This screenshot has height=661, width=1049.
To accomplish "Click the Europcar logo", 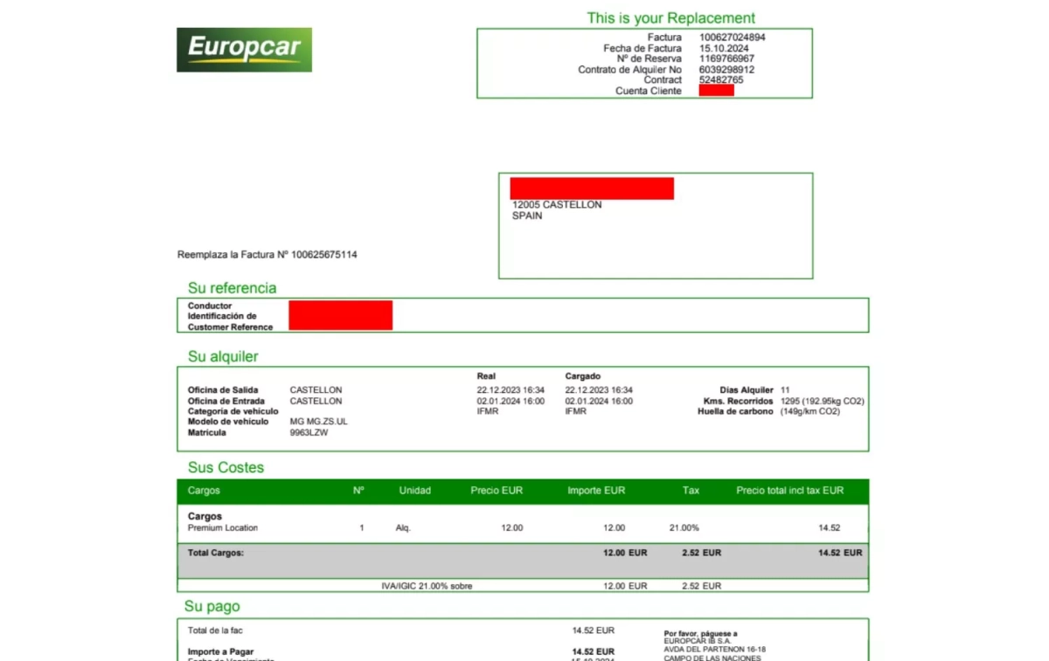I will [244, 50].
